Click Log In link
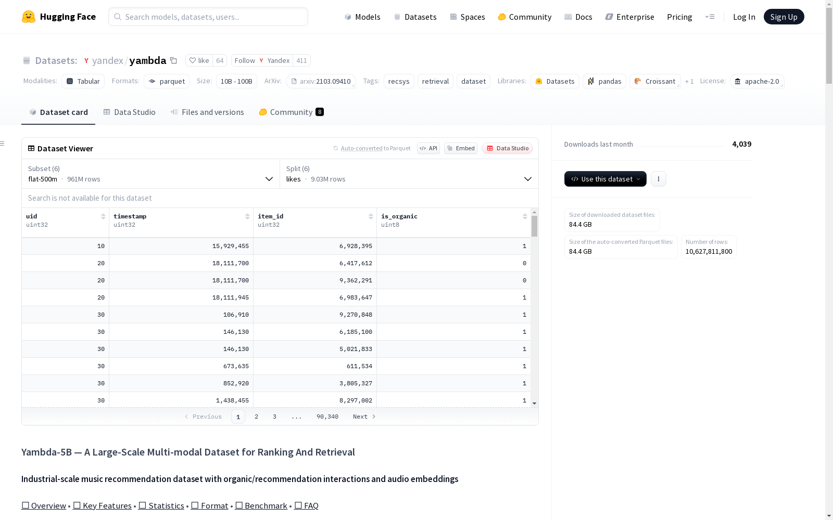 click(x=744, y=17)
